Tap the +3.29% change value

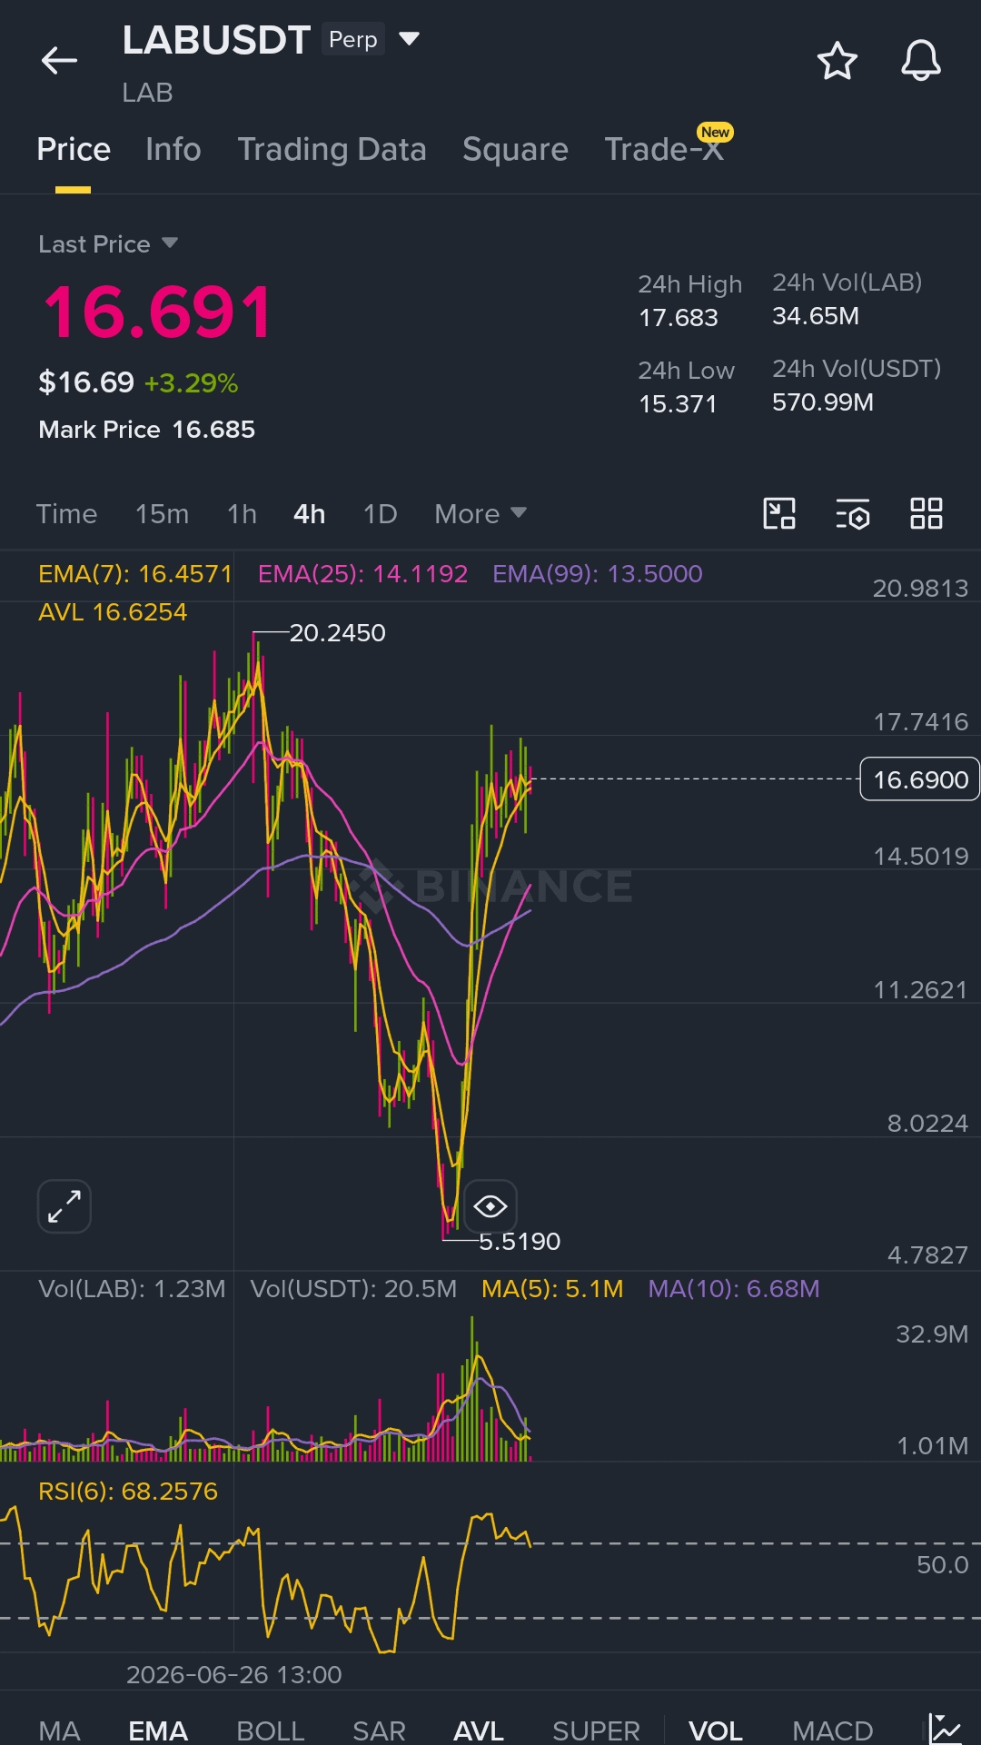(x=192, y=382)
